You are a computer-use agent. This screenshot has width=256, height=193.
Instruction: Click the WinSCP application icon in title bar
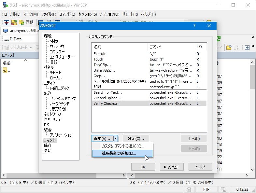pos(6,5)
